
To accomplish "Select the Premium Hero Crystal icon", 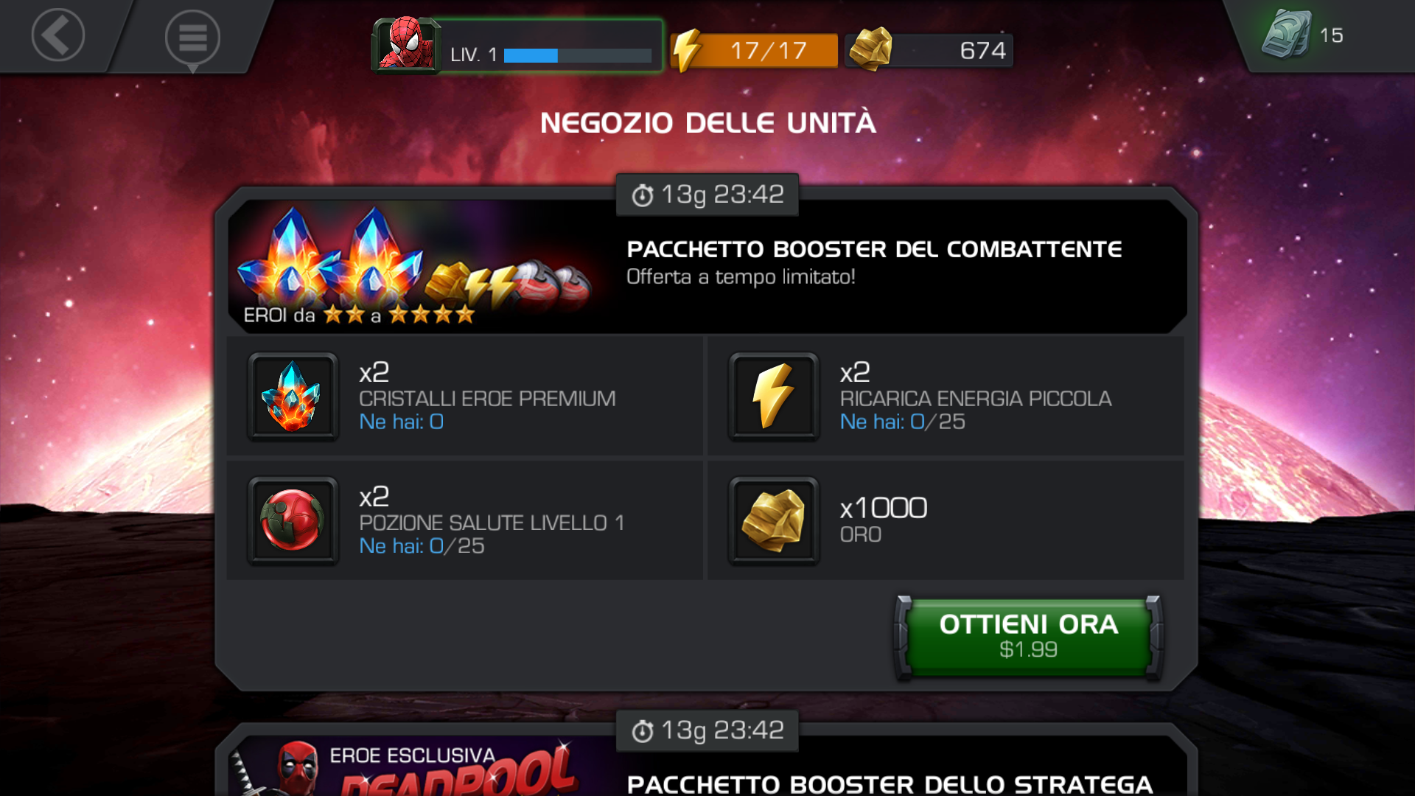I will [x=293, y=397].
